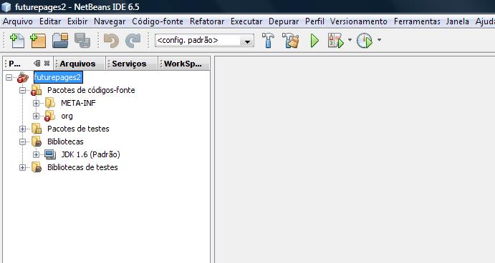Click the Profile Project clock icon
The height and width of the screenshot is (263, 495).
tap(365, 41)
